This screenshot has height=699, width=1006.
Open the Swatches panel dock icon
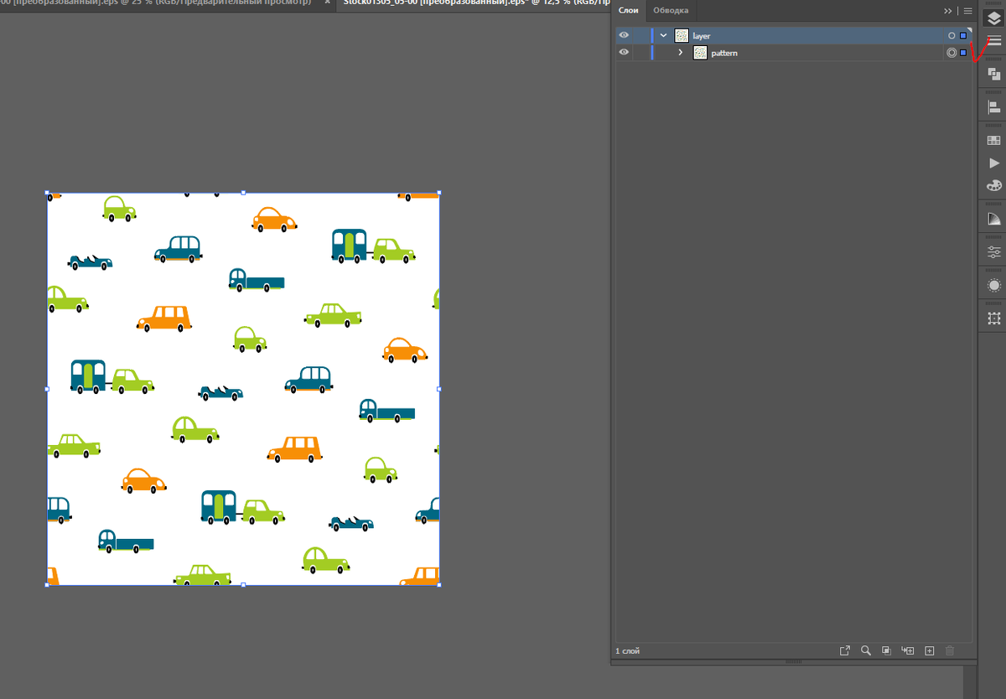tap(994, 140)
